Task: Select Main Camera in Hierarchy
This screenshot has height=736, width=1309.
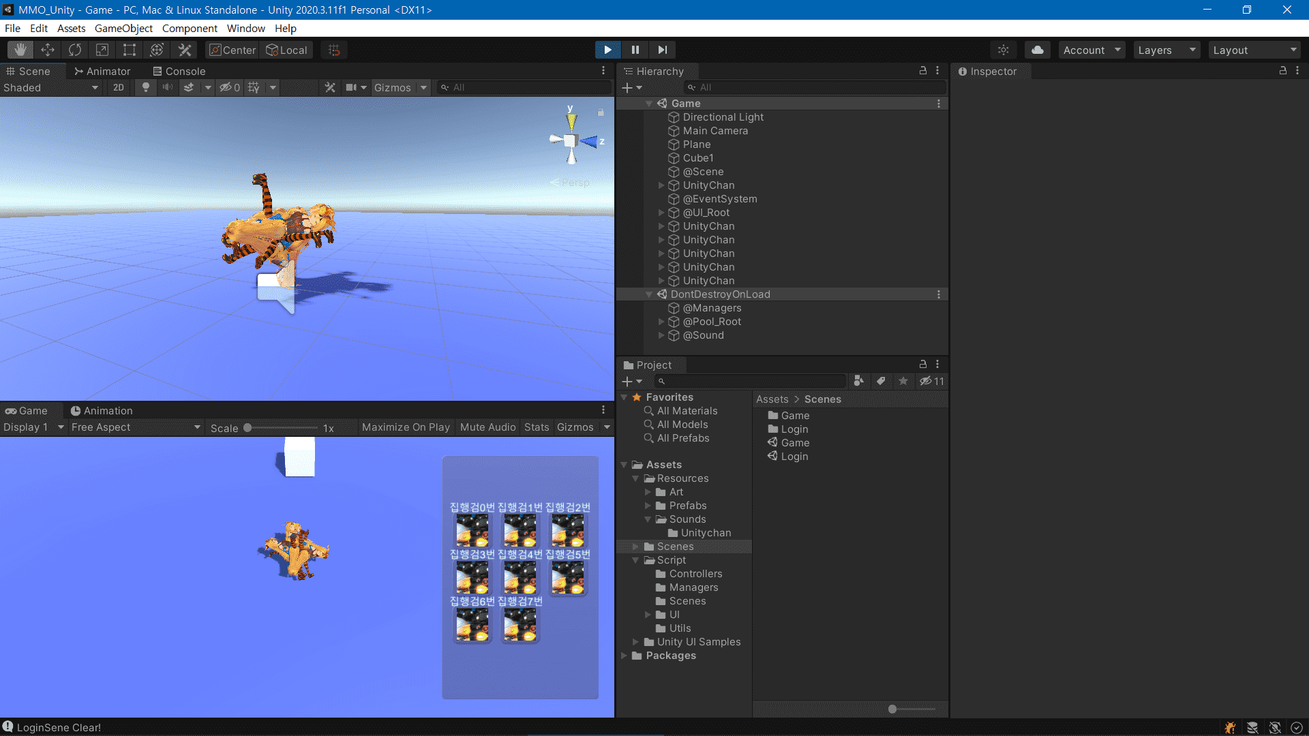Action: point(715,131)
